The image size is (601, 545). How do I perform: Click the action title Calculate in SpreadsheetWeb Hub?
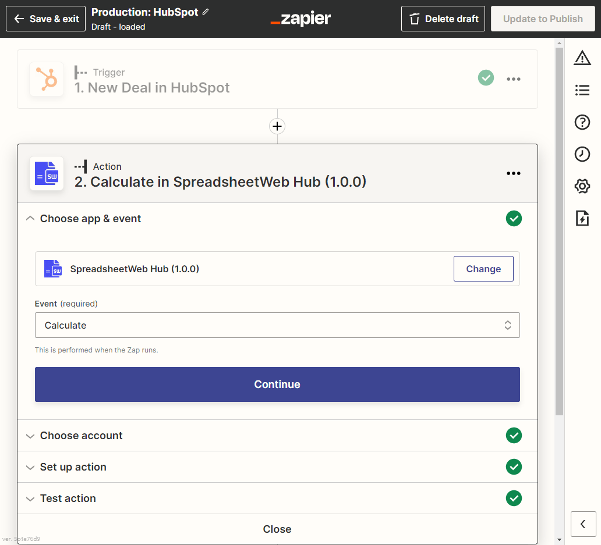pyautogui.click(x=220, y=182)
